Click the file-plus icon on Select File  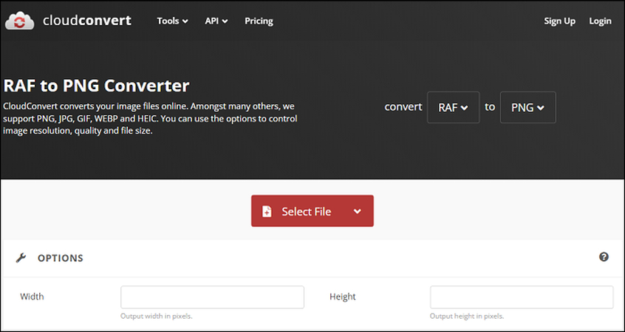267,212
